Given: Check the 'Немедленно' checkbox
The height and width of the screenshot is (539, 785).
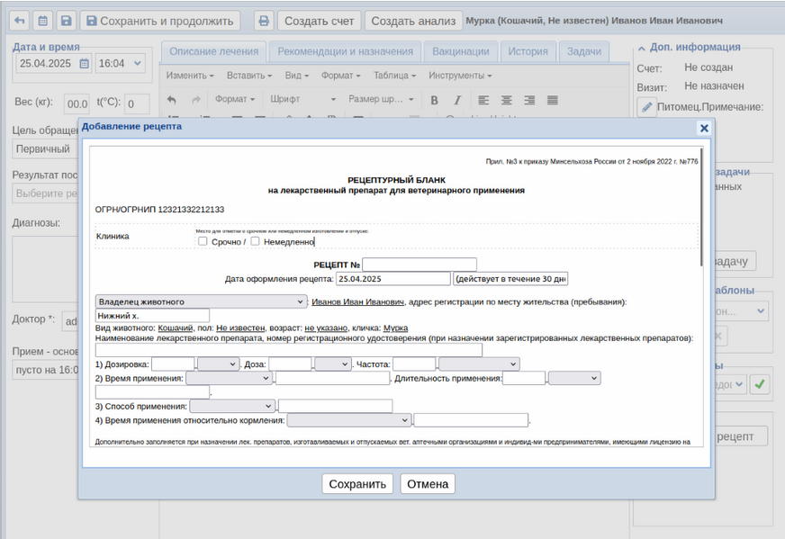Looking at the screenshot, I should click(256, 241).
